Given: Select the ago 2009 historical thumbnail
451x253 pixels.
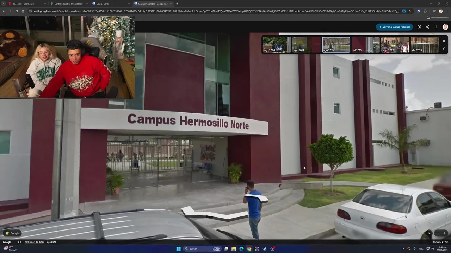Looking at the screenshot, I should [x=277, y=45].
